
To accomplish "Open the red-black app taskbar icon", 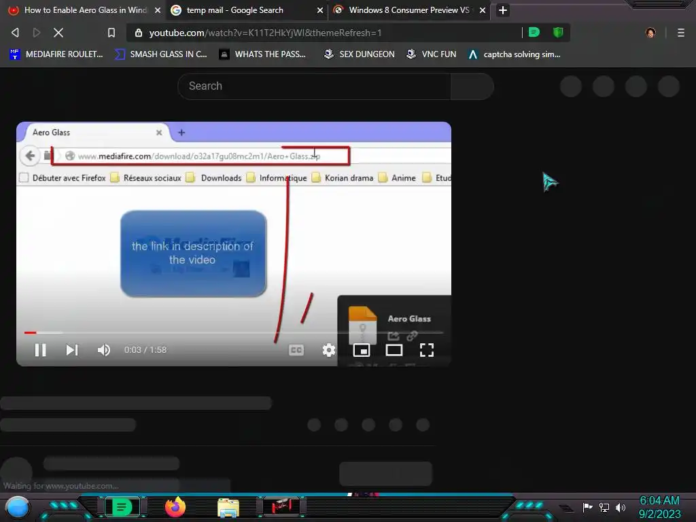I will [281, 506].
